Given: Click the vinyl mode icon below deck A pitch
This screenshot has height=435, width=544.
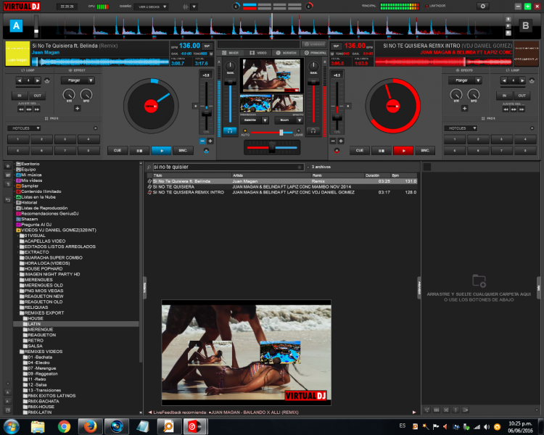Looking at the screenshot, I should [206, 151].
